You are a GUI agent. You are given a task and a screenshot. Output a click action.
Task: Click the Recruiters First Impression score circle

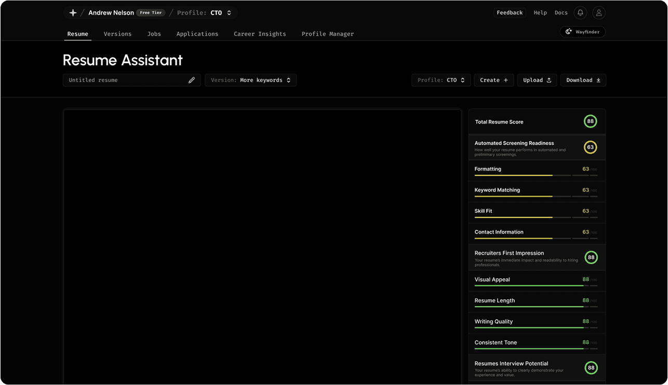click(x=591, y=257)
